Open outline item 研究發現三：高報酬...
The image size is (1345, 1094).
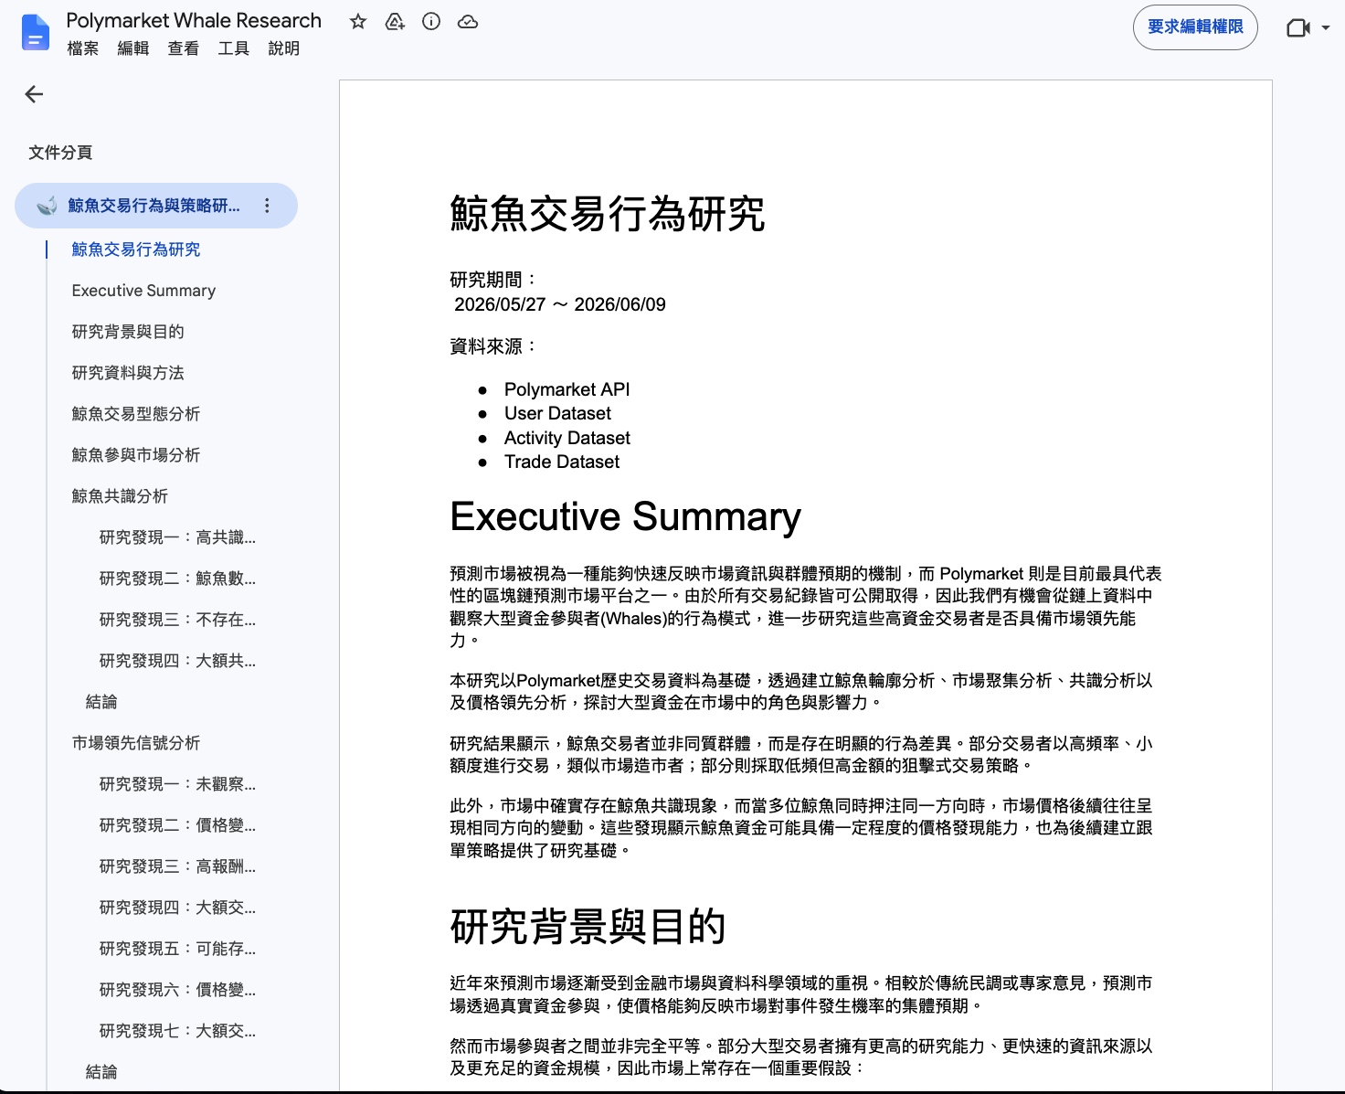tap(177, 866)
